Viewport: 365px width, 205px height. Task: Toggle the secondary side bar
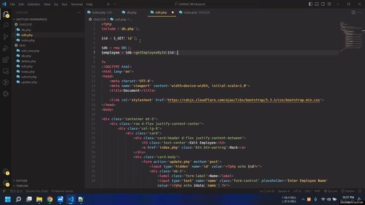coord(323,4)
